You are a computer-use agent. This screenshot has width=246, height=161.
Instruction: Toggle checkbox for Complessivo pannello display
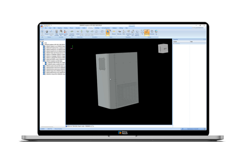44,61
